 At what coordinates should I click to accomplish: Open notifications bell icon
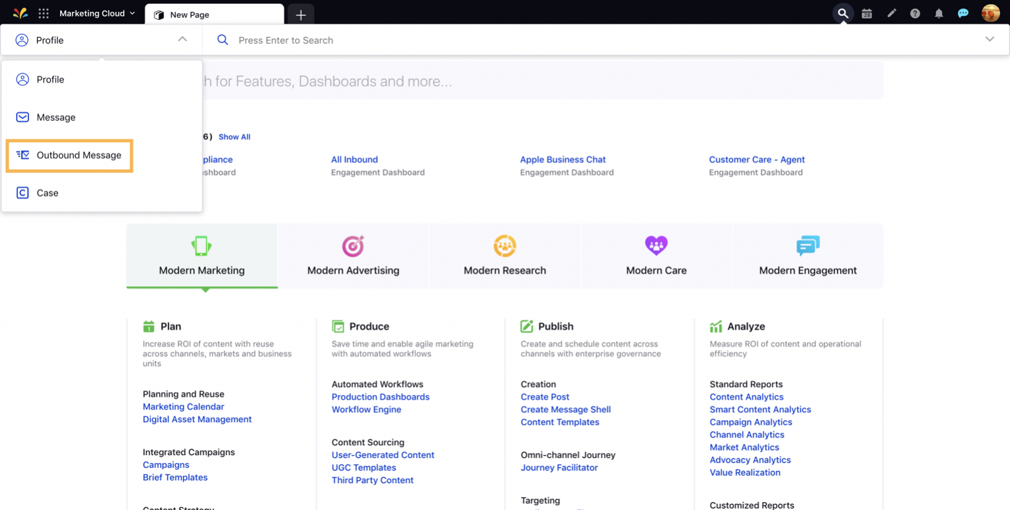point(939,13)
